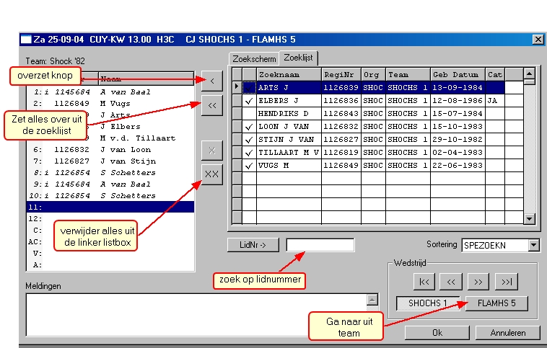This screenshot has height=348, width=547.
Task: Click the single X remove button
Action: [211, 151]
